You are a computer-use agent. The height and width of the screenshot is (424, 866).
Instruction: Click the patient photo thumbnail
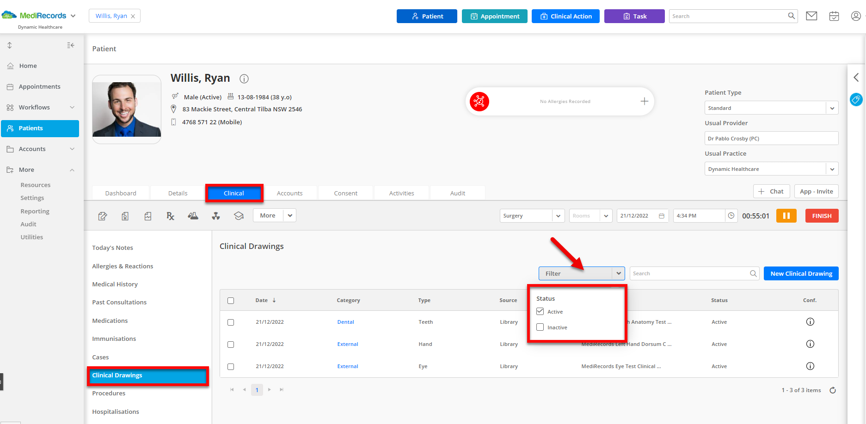tap(127, 109)
